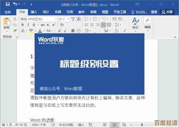Apply the yellow text highlight color

click(31, 31)
